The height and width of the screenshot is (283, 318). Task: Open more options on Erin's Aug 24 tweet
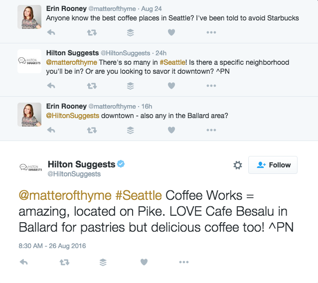(x=211, y=32)
